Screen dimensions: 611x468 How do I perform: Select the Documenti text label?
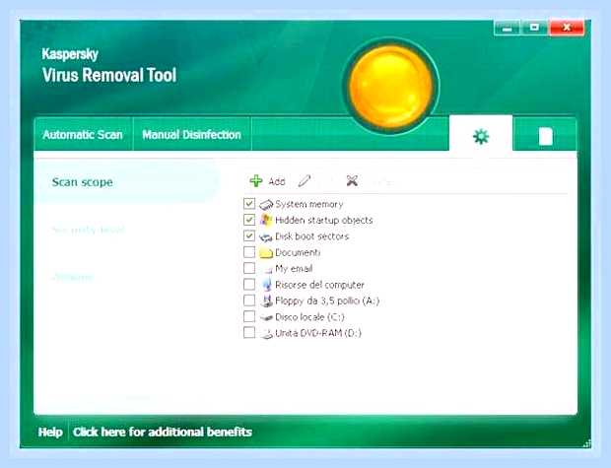(298, 252)
